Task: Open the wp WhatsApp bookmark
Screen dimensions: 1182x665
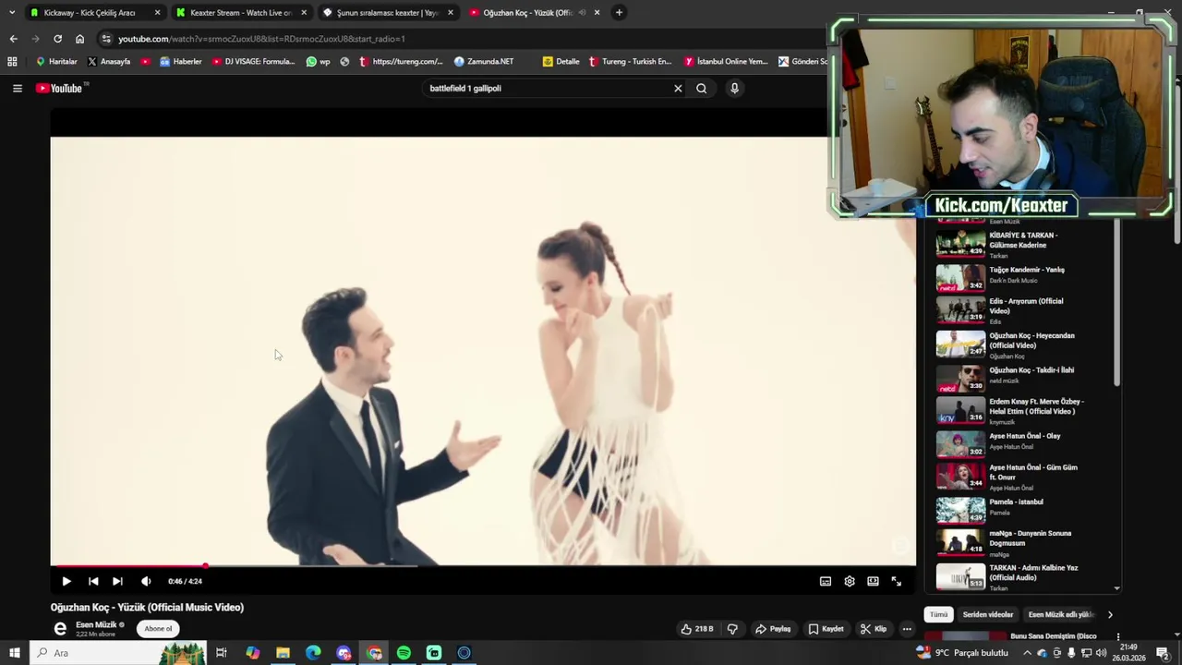Action: click(318, 62)
